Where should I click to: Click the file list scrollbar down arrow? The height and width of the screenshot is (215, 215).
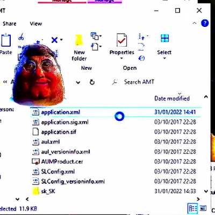tap(206, 191)
